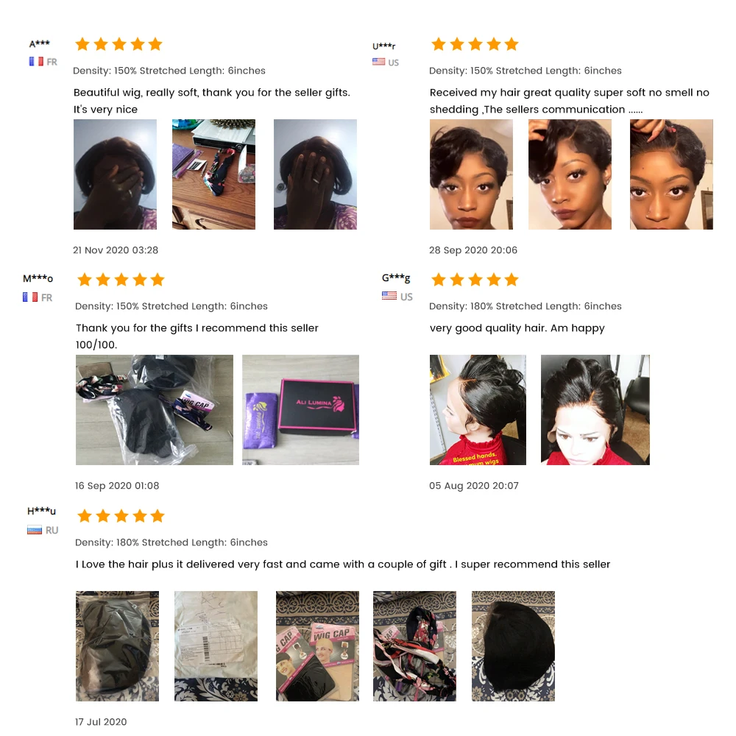Open the Ali Lumina box photo
This screenshot has width=736, height=736.
coord(300,410)
